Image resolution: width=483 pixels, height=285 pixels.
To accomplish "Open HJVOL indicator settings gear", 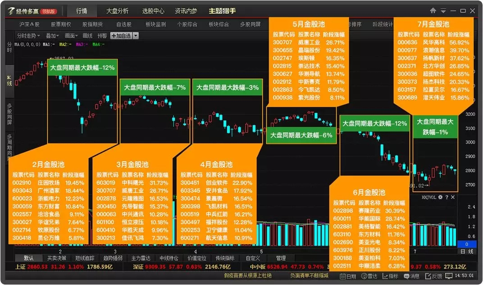I will 440,197.
